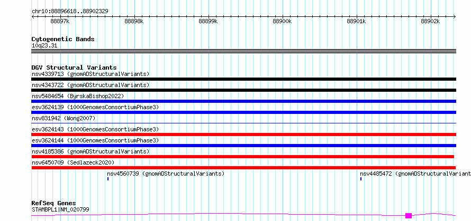
Task: Select the RefSeq Genes track heading
Action: [x=54, y=204]
